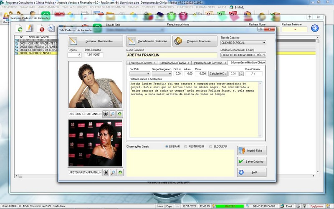Click the Pesquisar Financeiro button
Screen dimensions: 334x209
click(x=195, y=41)
